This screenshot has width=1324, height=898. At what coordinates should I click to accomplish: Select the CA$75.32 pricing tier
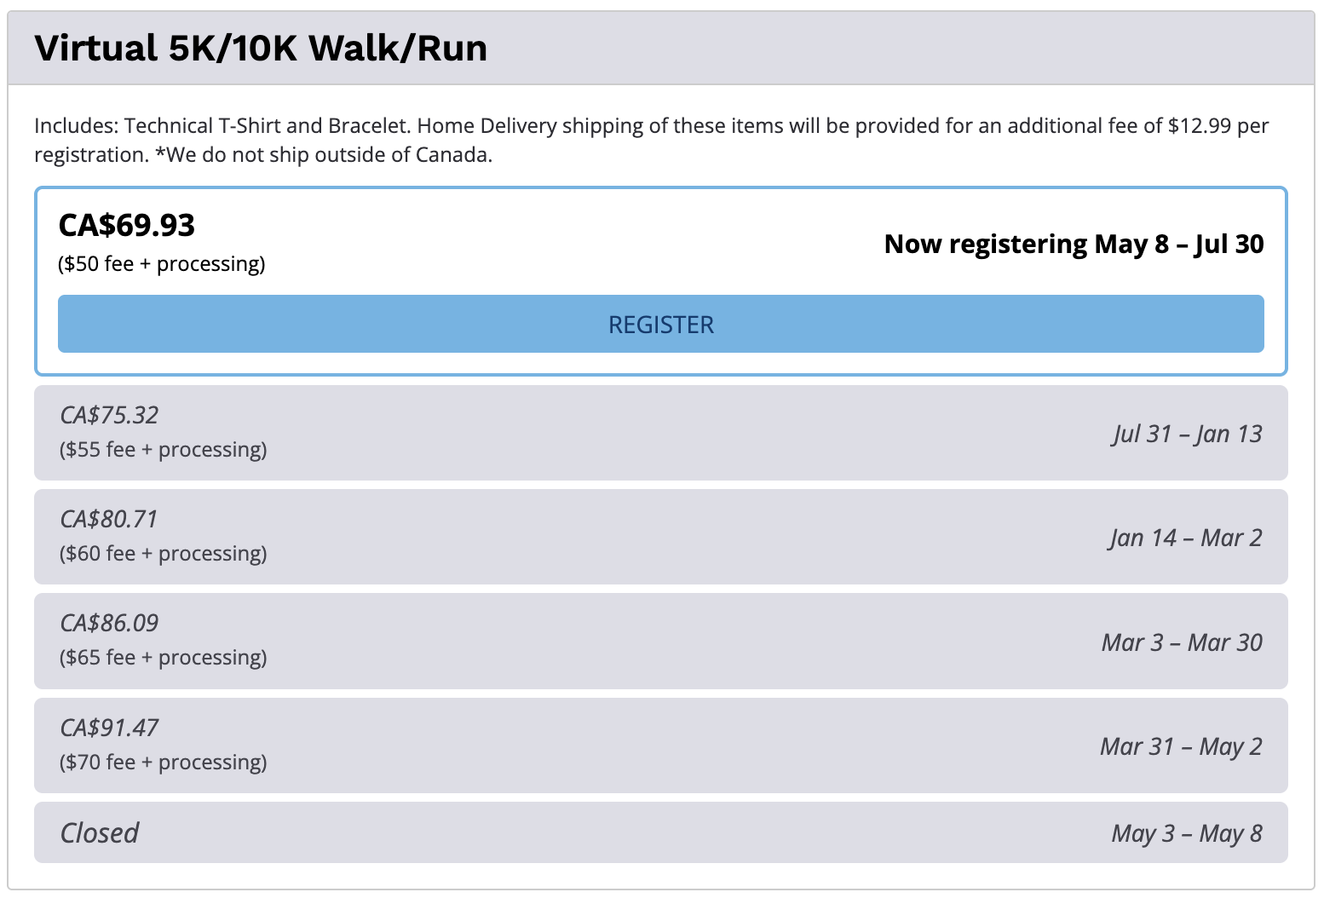pyautogui.click(x=660, y=433)
